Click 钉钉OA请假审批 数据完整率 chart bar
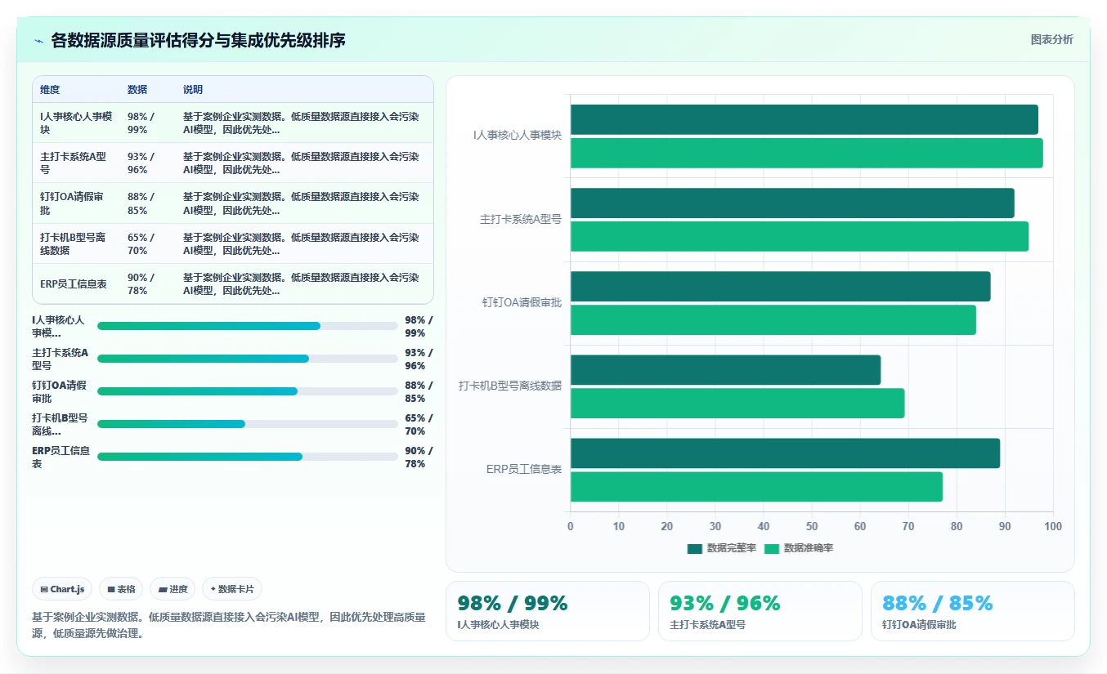Image resolution: width=1107 pixels, height=674 pixels. point(781,287)
